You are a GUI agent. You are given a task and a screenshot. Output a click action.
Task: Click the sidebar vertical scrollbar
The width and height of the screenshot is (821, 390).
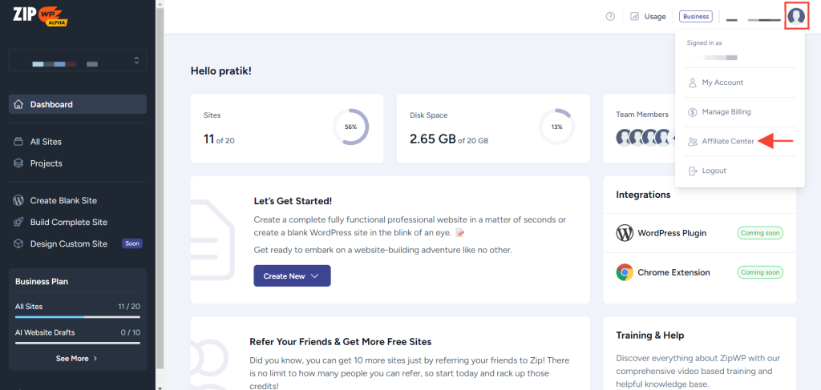pos(160,160)
